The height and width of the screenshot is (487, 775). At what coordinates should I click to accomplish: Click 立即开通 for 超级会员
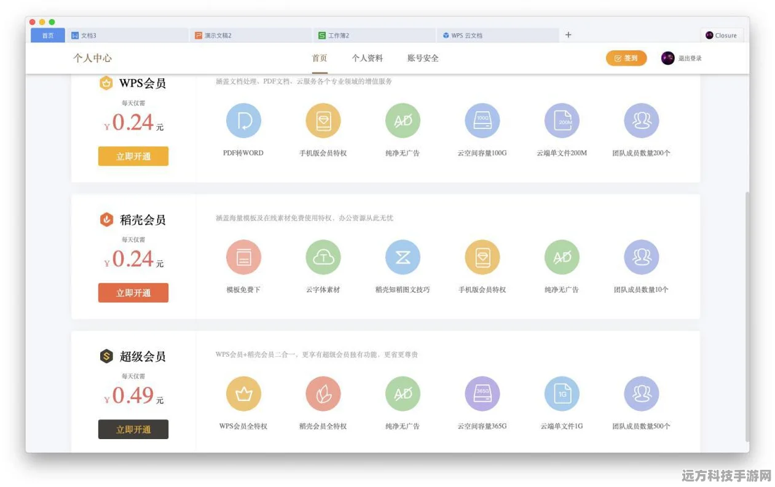tap(133, 429)
